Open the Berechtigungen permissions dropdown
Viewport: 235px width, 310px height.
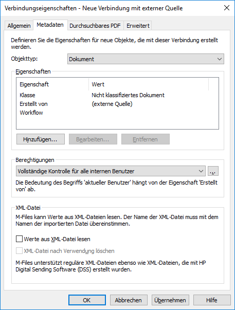click(x=111, y=171)
